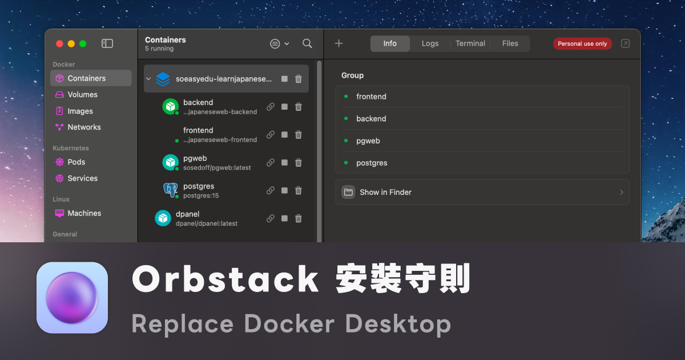Delete the dpanel container
Image resolution: width=685 pixels, height=360 pixels.
click(299, 218)
